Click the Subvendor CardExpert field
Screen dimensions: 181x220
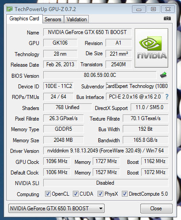pos(137,86)
